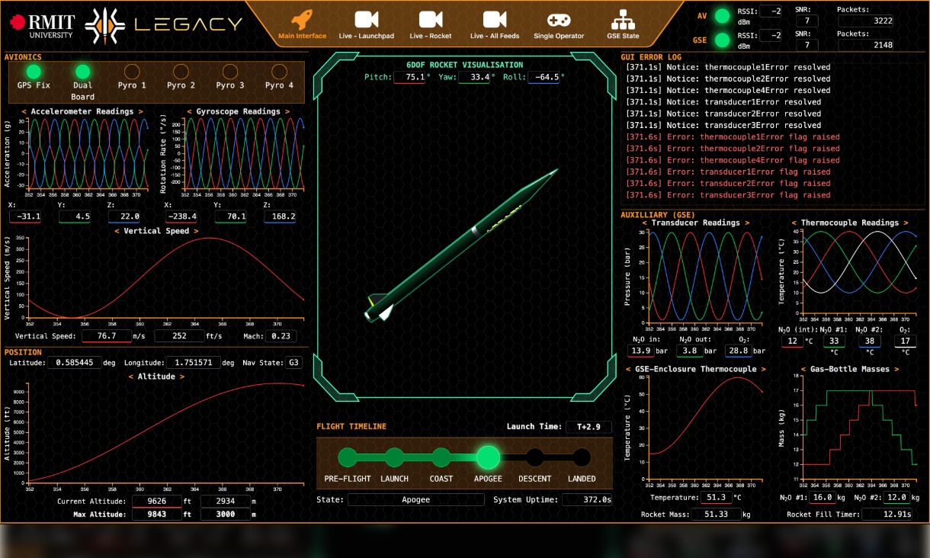Click left arrow beside GSE-Enclosure Thermocouple title
The width and height of the screenshot is (930, 558).
click(x=630, y=369)
